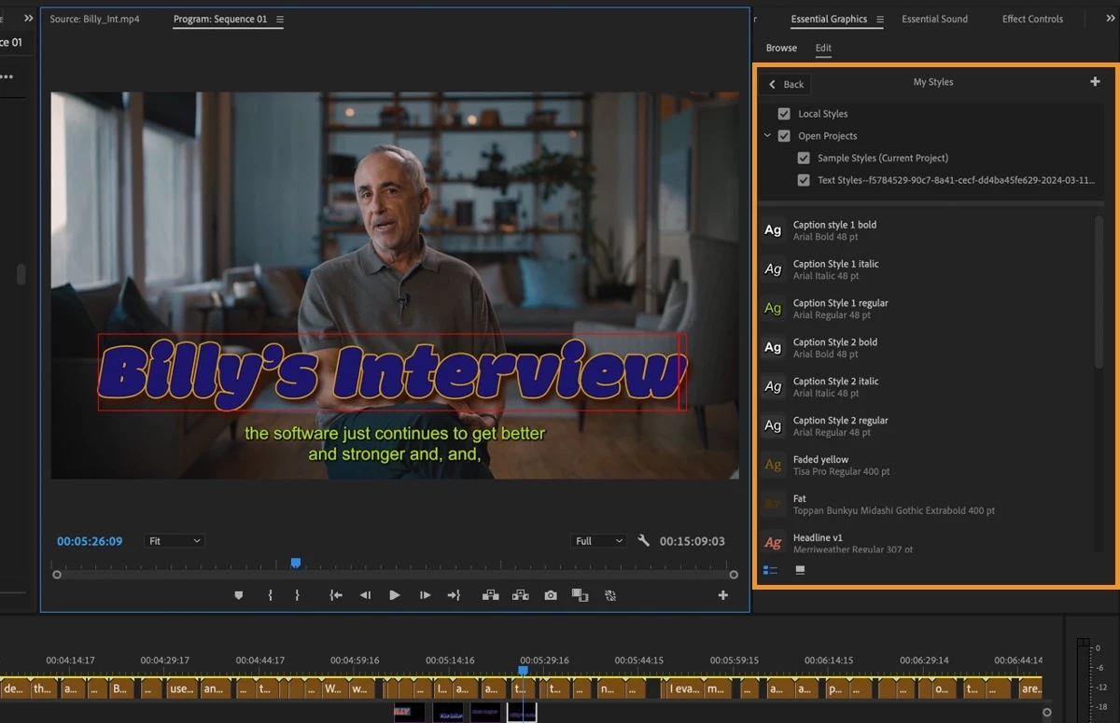Open the Full playback resolution dropdown
The image size is (1120, 723).
598,541
